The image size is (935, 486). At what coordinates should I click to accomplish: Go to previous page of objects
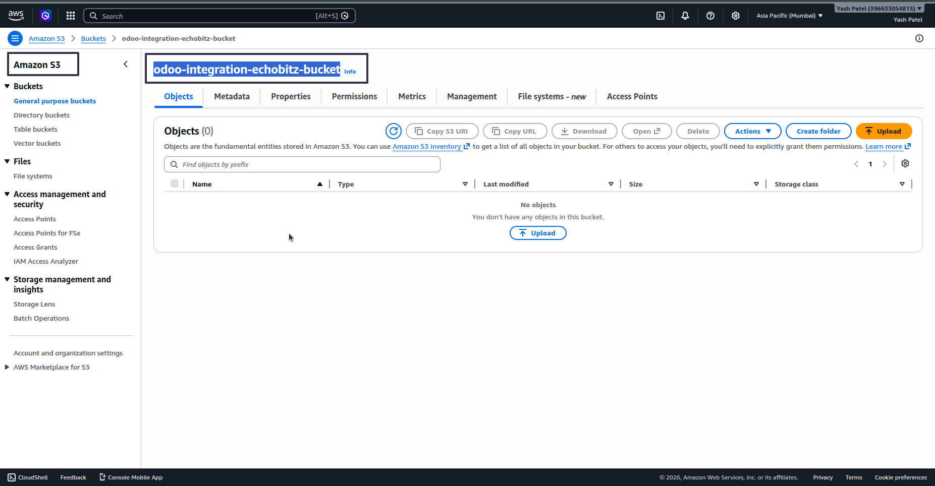[x=856, y=164]
